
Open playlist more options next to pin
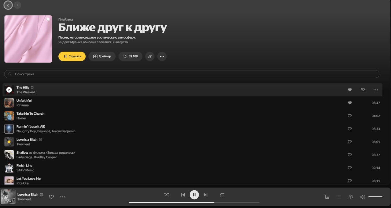(x=162, y=56)
